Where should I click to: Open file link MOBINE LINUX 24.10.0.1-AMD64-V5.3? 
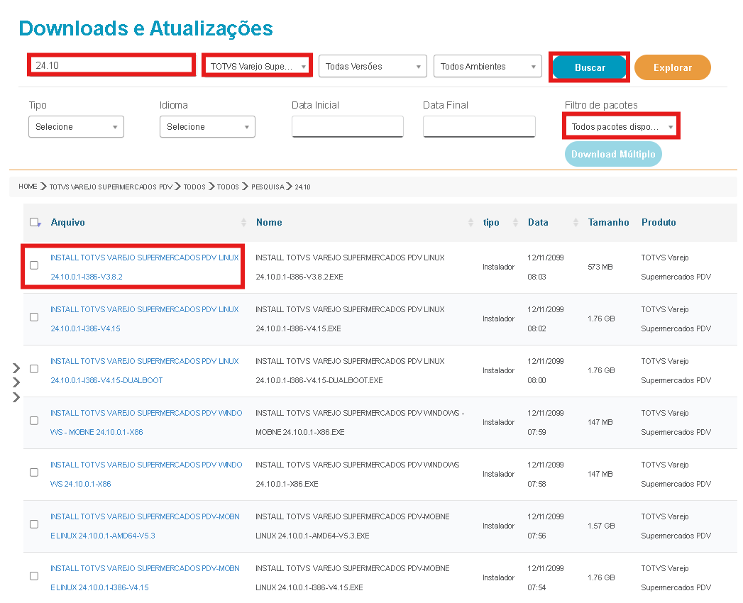point(145,526)
